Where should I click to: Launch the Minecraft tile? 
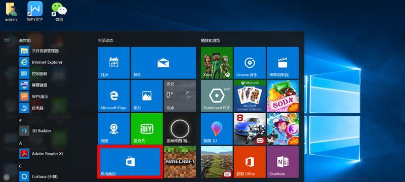pyautogui.click(x=180, y=162)
